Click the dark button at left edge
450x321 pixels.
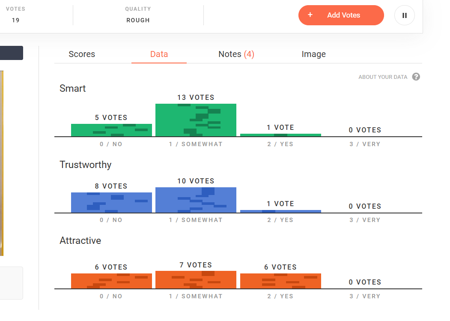[12, 53]
